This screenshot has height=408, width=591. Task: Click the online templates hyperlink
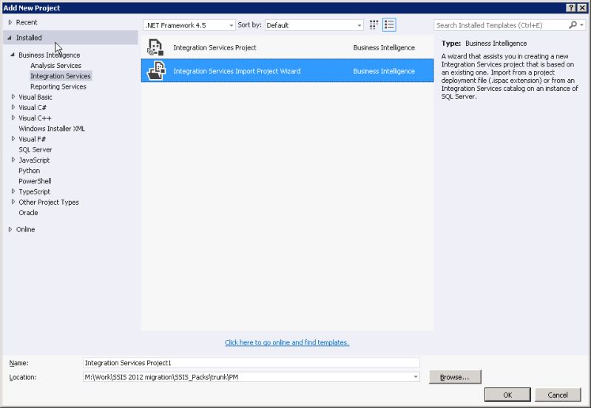coord(287,342)
